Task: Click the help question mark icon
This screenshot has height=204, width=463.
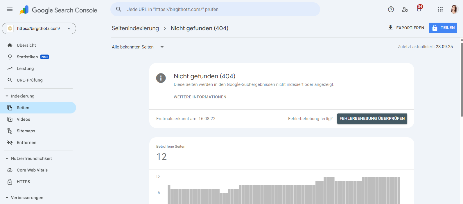Action: pos(391,9)
